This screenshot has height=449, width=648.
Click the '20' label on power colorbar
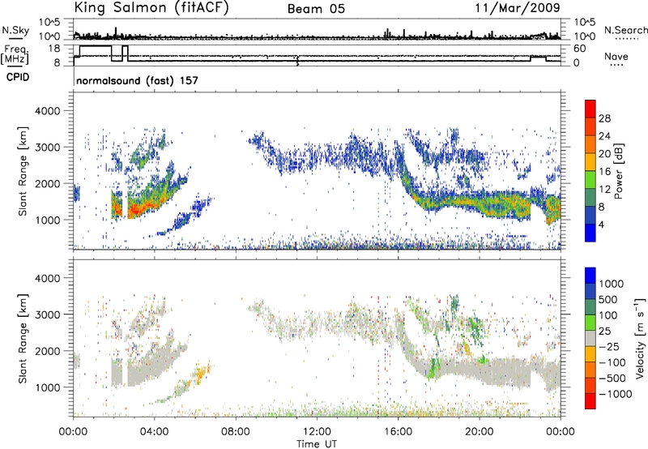tap(604, 154)
